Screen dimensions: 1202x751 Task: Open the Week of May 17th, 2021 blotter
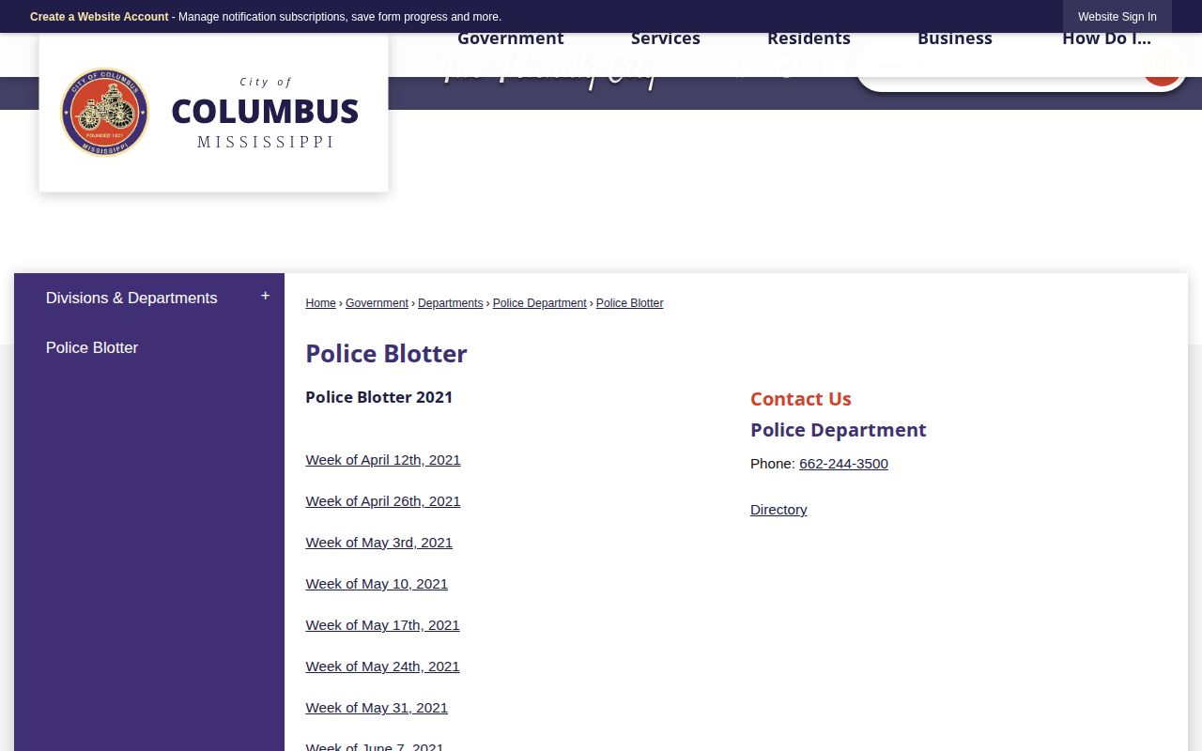[382, 625]
